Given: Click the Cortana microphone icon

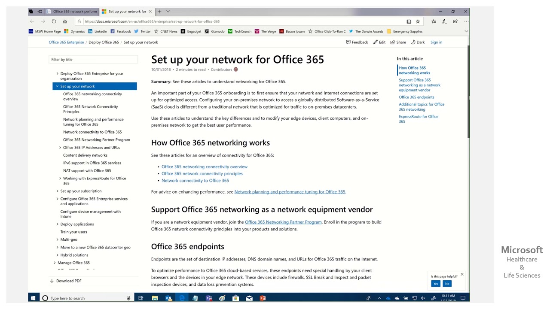Looking at the screenshot, I should (128, 298).
